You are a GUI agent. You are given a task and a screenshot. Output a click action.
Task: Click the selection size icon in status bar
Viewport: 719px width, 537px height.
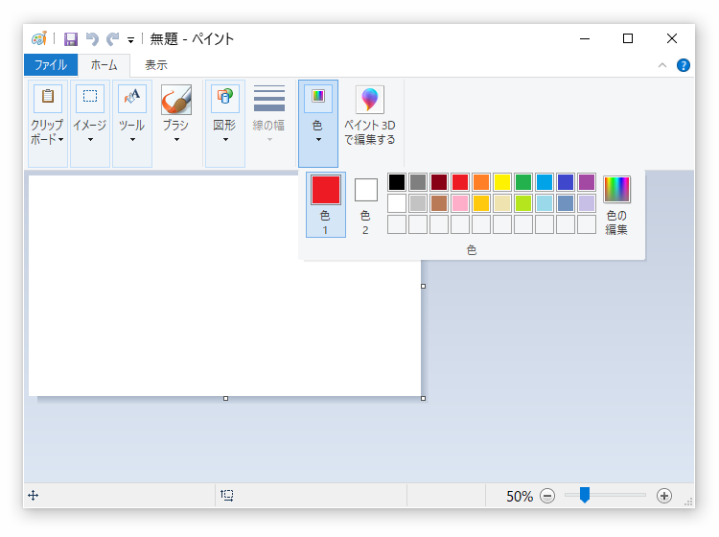coord(227,495)
